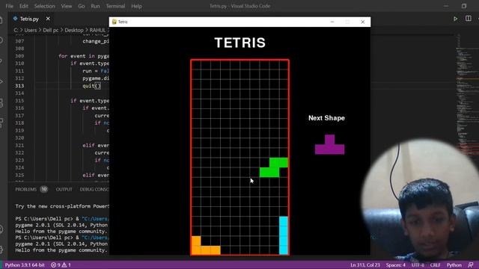
Task: Close the Tetris game window
Action: 362,22
